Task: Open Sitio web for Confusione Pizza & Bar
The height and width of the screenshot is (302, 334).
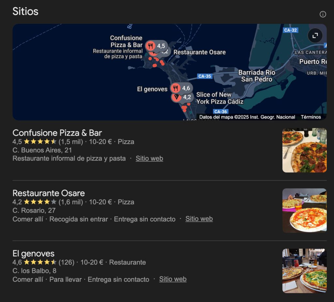Action: (x=149, y=158)
